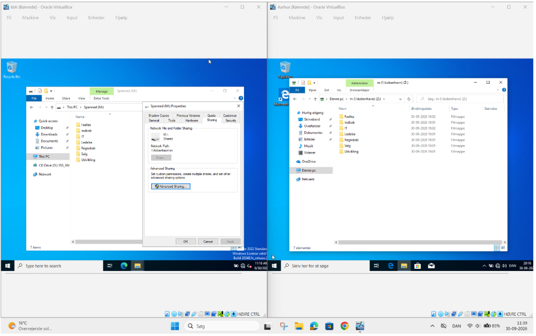Click Edge icon in kbh VM taskbar
Image resolution: width=536 pixels, height=336 pixels.
tap(124, 266)
